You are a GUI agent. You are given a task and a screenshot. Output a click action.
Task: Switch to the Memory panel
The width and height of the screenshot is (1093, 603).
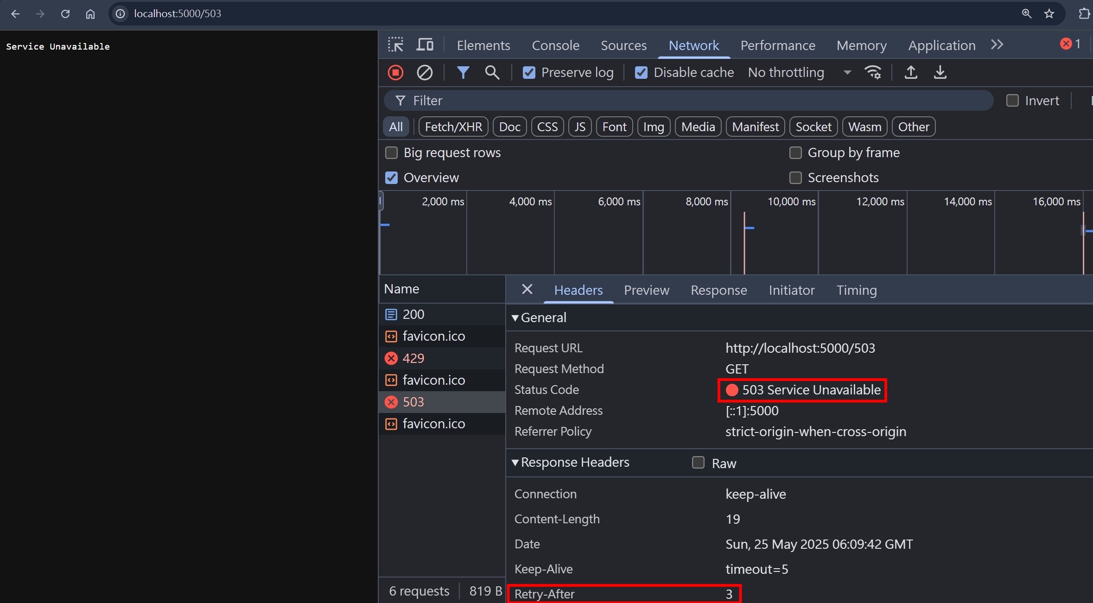tap(862, 45)
